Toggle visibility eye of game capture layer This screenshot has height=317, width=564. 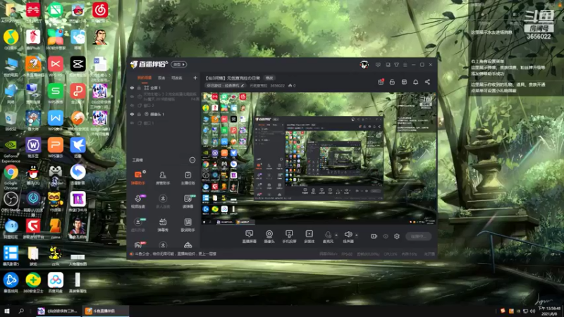click(x=132, y=97)
